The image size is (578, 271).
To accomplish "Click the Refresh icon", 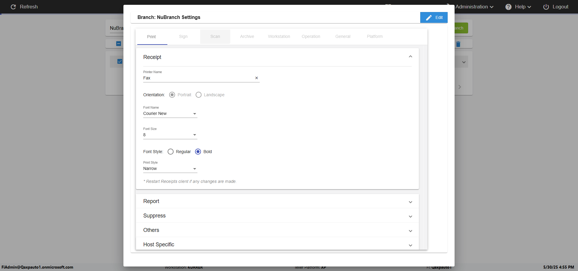I will 13,7.
